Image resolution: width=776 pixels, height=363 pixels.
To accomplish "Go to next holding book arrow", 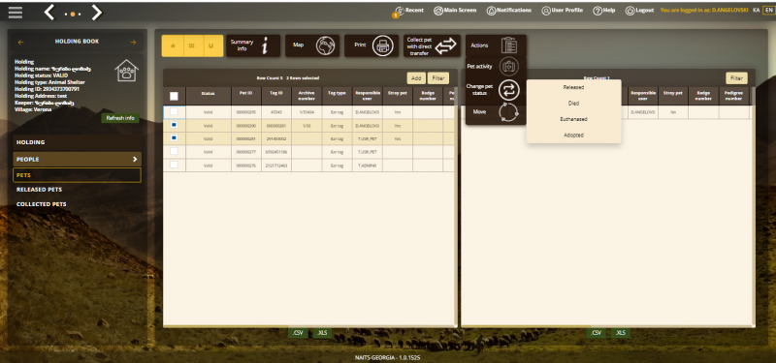I will click(x=133, y=43).
